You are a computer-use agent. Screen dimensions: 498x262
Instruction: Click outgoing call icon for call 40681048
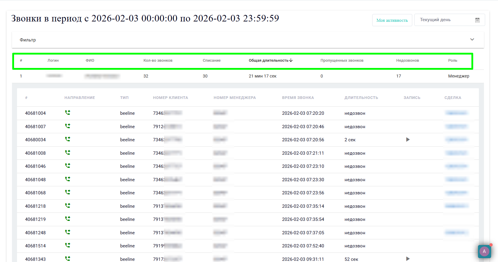click(68, 179)
